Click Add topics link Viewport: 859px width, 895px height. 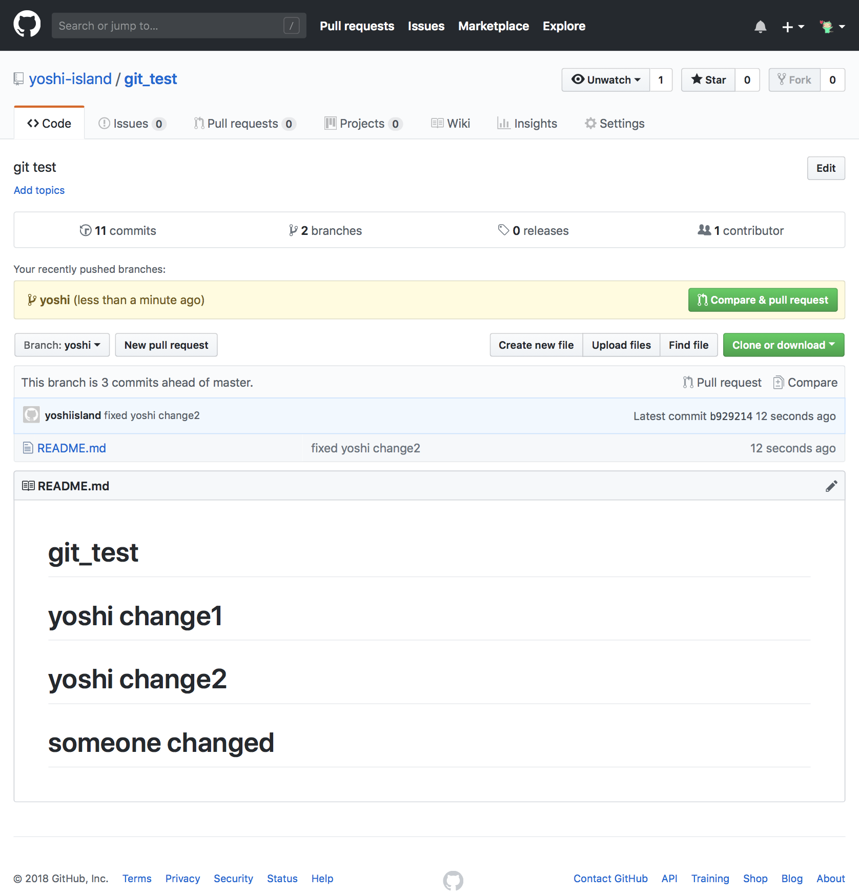[x=39, y=190]
